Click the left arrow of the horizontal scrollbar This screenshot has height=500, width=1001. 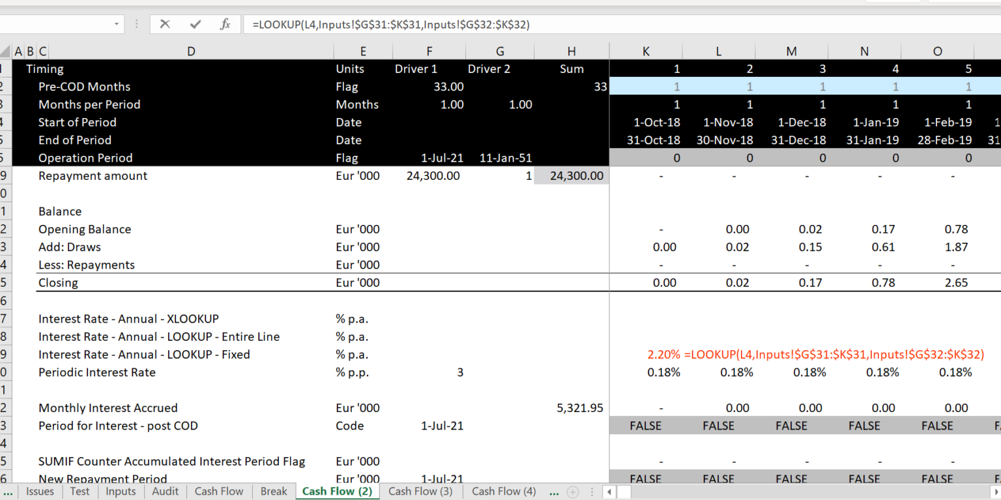(x=609, y=492)
